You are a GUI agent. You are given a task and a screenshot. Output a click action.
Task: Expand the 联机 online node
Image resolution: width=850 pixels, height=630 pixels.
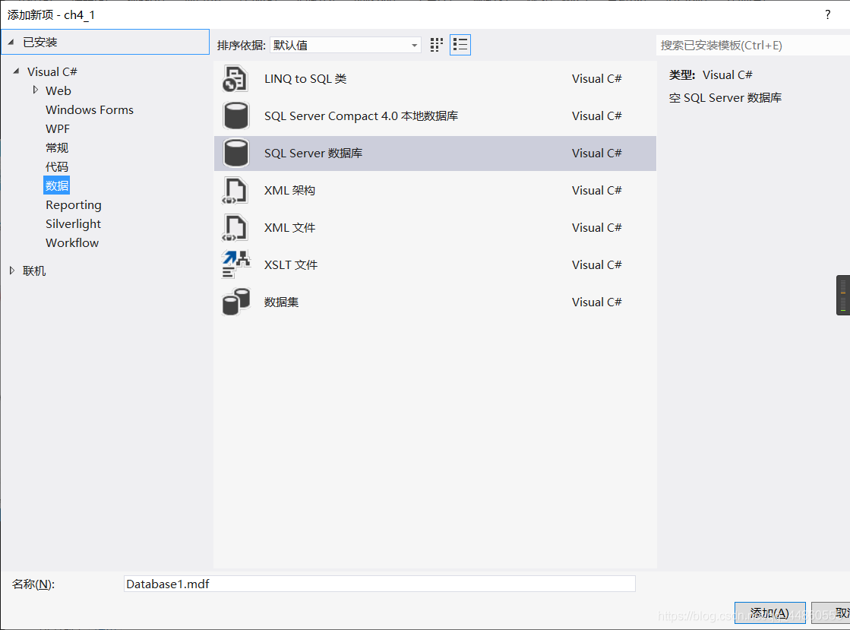click(12, 270)
